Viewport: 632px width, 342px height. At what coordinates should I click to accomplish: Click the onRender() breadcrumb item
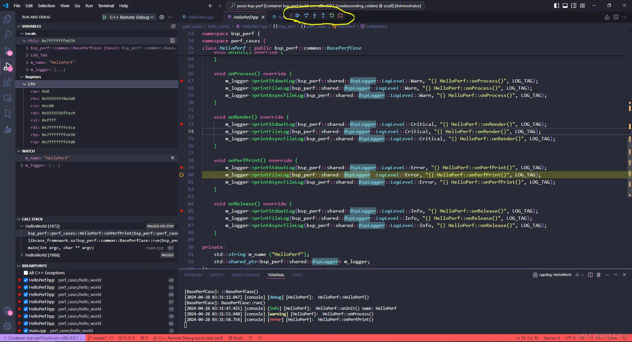(374, 26)
